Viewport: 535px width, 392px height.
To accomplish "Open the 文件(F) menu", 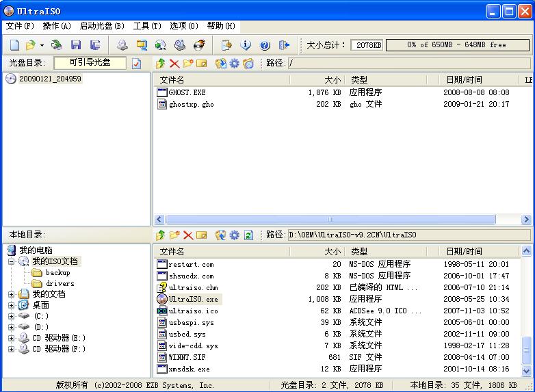I will (20, 26).
